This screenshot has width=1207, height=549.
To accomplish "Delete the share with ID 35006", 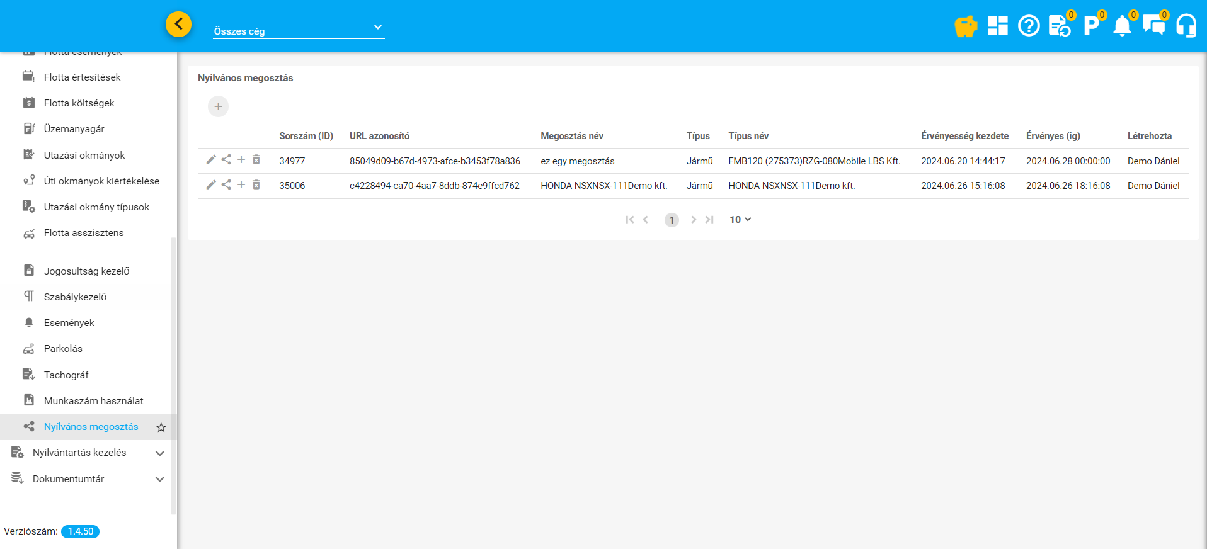I will point(256,184).
